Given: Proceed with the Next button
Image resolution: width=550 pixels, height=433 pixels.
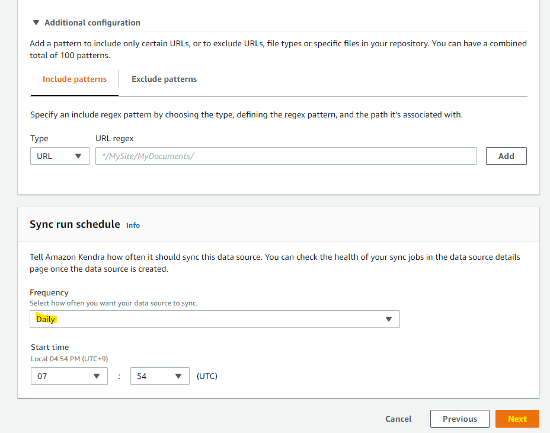Looking at the screenshot, I should 517,419.
